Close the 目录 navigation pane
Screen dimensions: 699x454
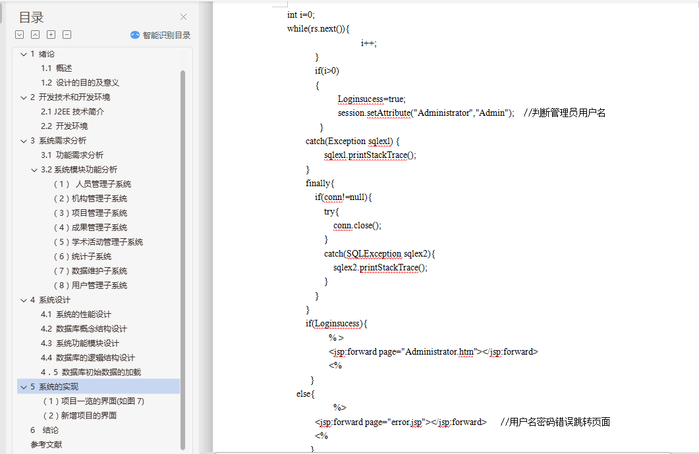click(183, 17)
